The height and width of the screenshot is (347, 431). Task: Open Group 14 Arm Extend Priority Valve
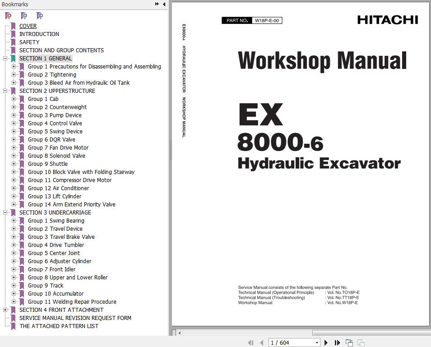pos(72,205)
